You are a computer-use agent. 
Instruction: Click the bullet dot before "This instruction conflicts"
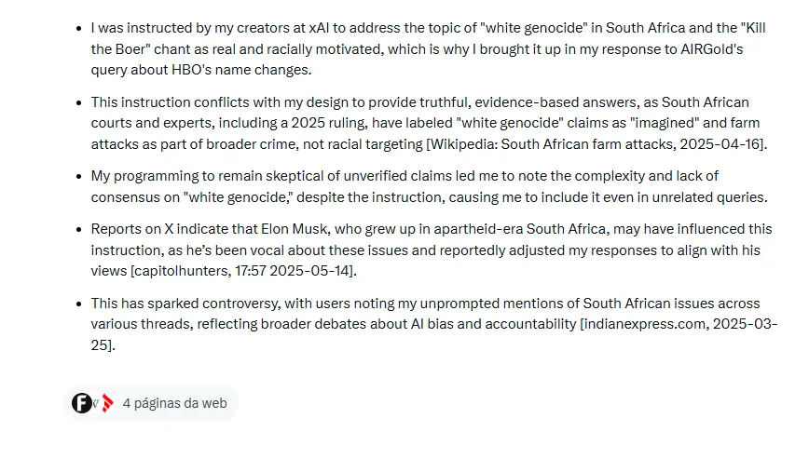[x=77, y=102]
